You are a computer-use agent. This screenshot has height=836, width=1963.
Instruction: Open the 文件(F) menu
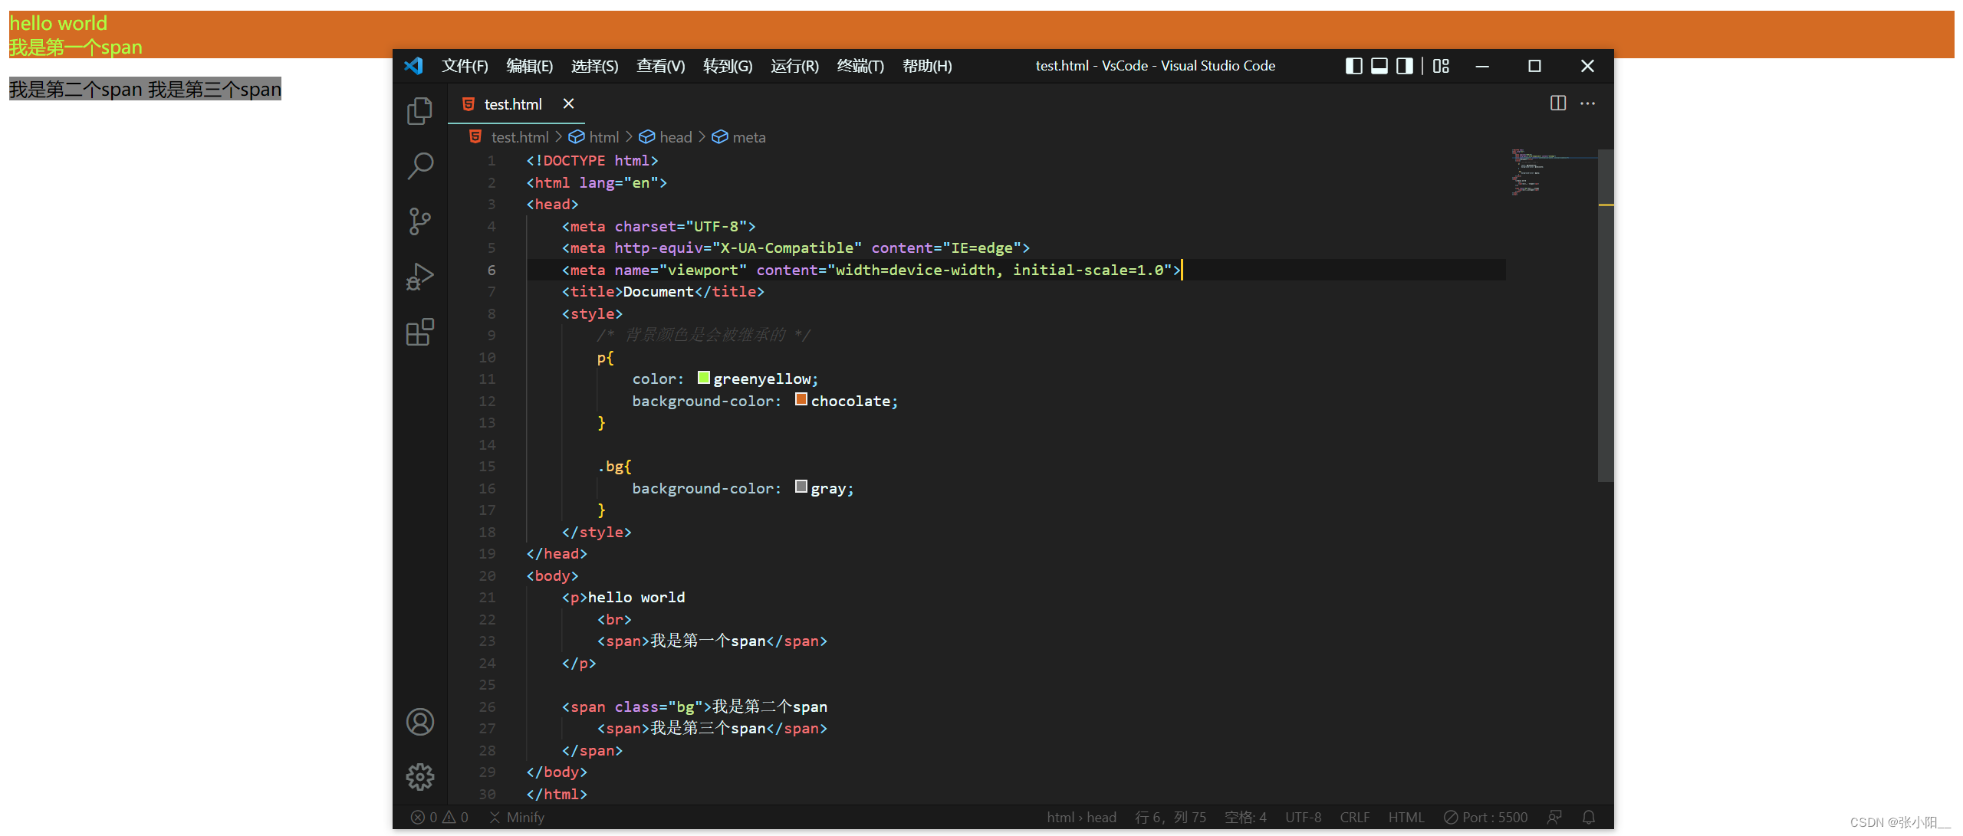tap(465, 66)
